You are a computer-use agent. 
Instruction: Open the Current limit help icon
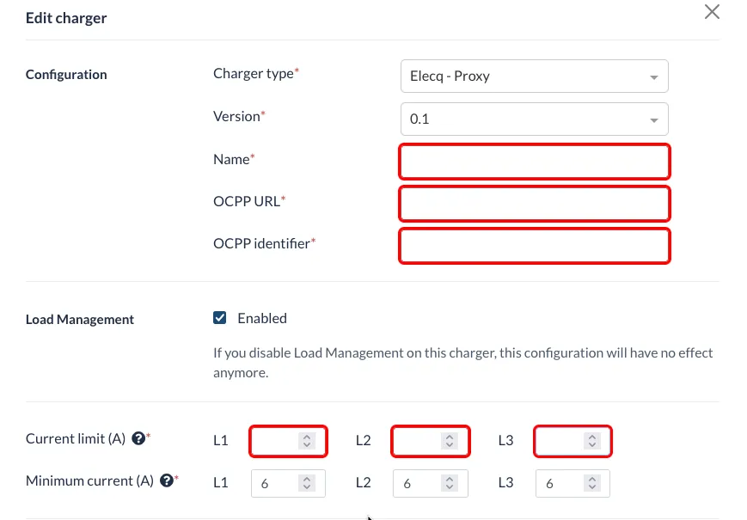138,438
